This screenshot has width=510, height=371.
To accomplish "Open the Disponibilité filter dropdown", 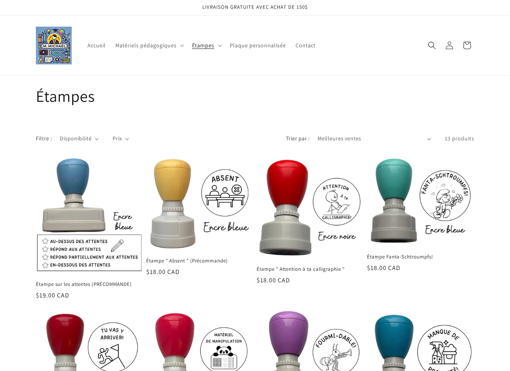I will click(x=79, y=139).
